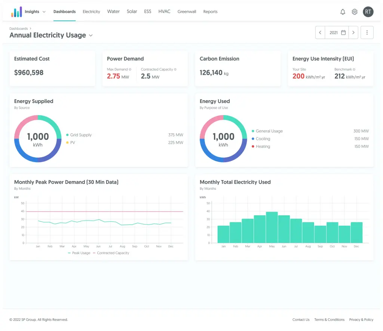Image resolution: width=383 pixels, height=331 pixels.
Task: Go to next year with the right arrow
Action: click(353, 32)
